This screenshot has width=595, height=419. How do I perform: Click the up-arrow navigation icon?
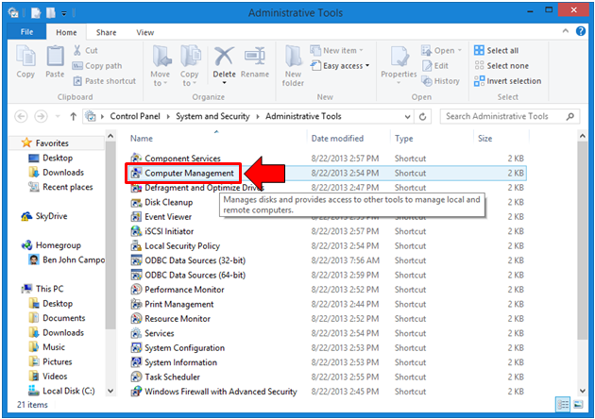[74, 116]
